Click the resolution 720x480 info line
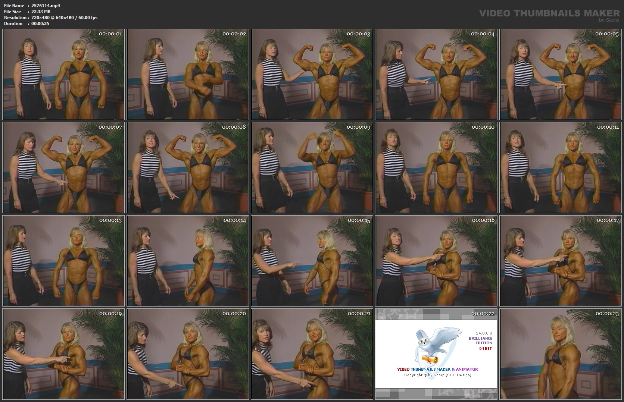The width and height of the screenshot is (624, 402). (64, 18)
